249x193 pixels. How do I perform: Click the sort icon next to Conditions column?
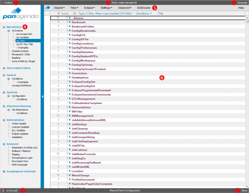[x=151, y=14]
